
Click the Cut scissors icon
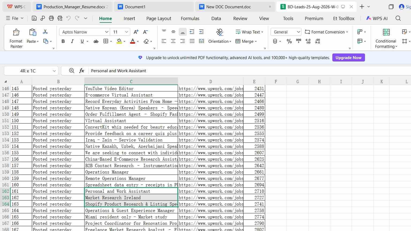point(45,32)
